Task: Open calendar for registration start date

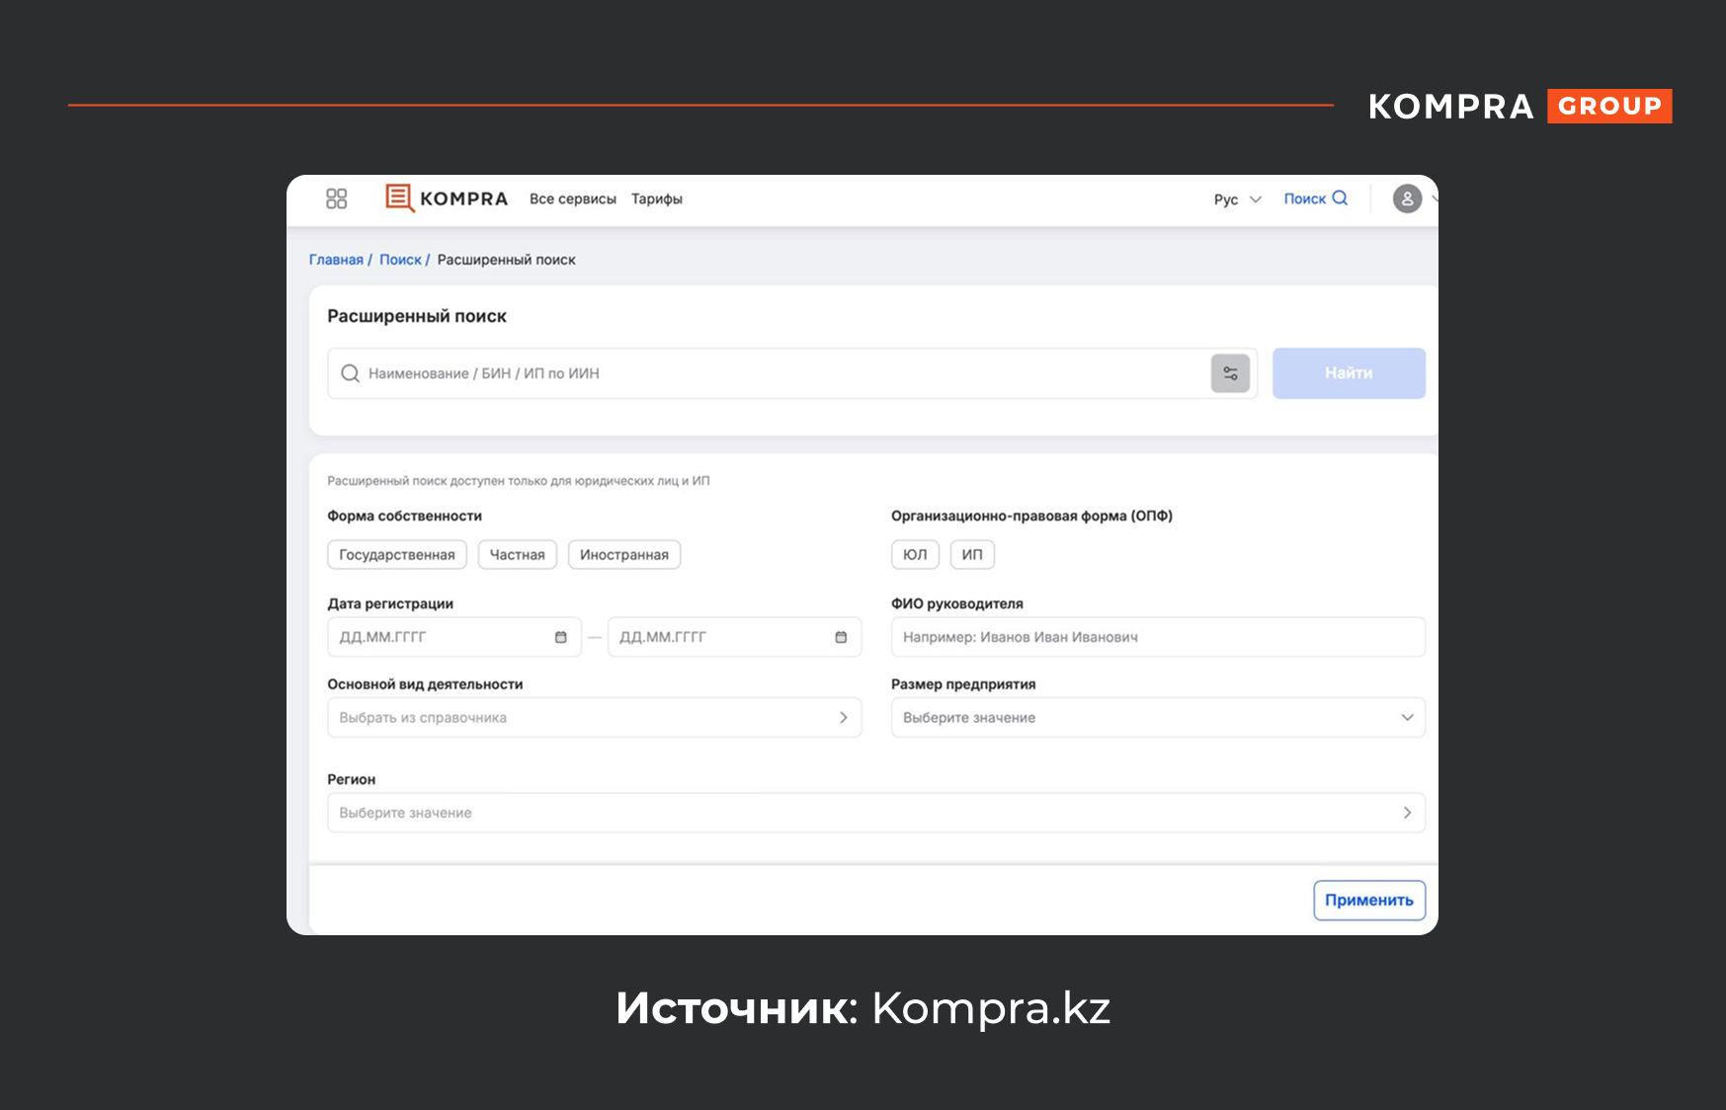Action: [x=560, y=637]
